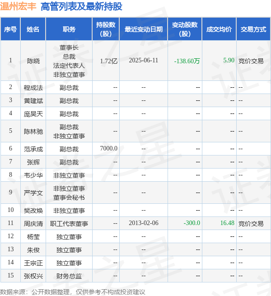This screenshot has width=271, height=296.
Task: Click the date 2013-02-06
Action: [x=144, y=223]
